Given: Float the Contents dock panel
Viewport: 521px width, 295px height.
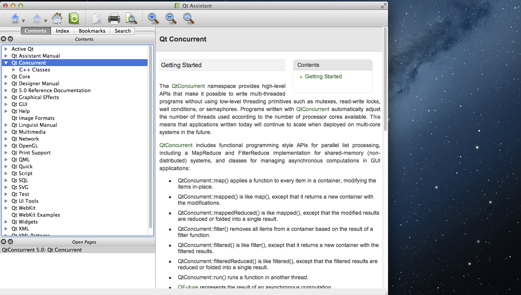Looking at the screenshot, I should [x=10, y=39].
